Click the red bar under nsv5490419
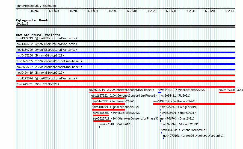 click(126, 75)
